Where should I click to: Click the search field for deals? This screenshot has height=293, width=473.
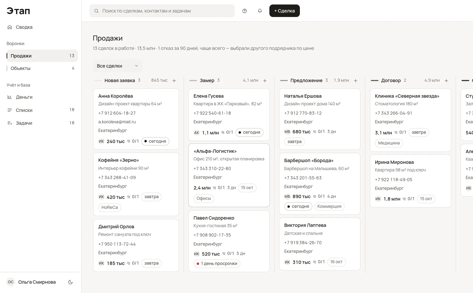(x=162, y=11)
